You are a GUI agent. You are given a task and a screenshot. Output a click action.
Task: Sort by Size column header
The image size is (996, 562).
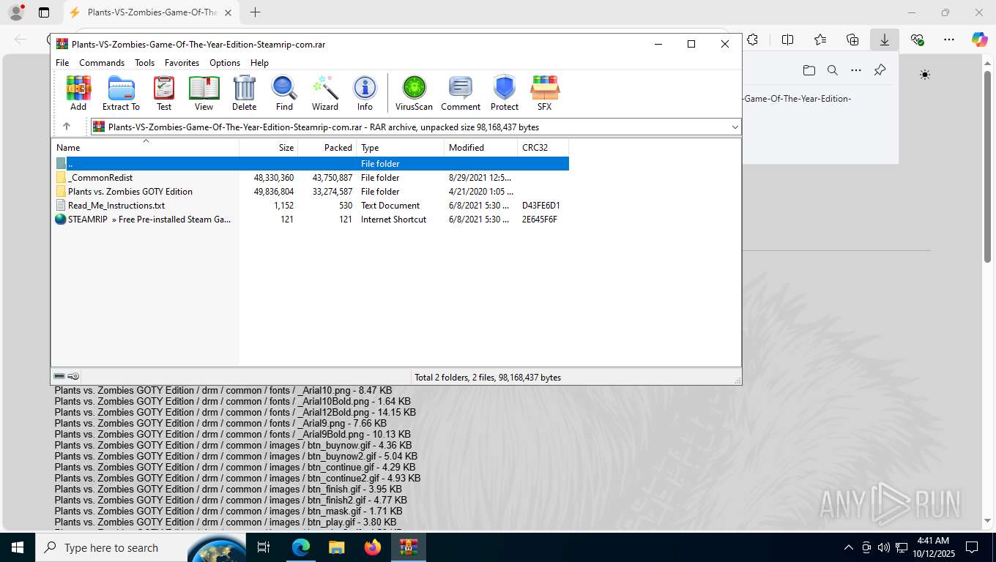pyautogui.click(x=269, y=148)
